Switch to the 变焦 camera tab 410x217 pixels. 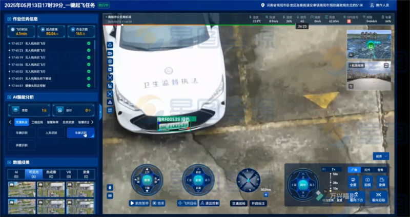(x=380, y=169)
